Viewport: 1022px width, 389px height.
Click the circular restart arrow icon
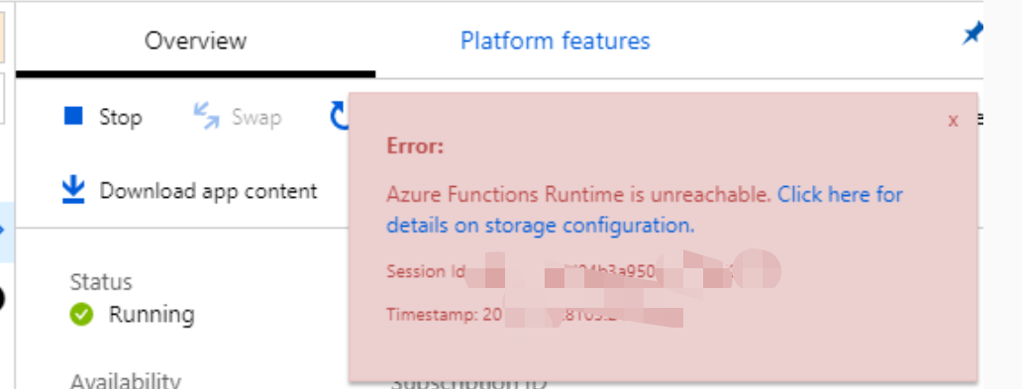click(340, 117)
